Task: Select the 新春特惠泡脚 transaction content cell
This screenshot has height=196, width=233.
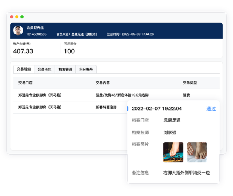Action: pyautogui.click(x=106, y=107)
